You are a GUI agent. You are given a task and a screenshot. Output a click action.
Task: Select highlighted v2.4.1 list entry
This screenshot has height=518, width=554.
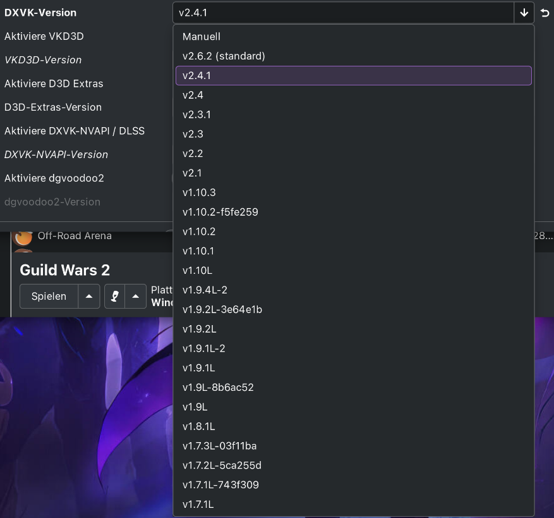point(353,75)
